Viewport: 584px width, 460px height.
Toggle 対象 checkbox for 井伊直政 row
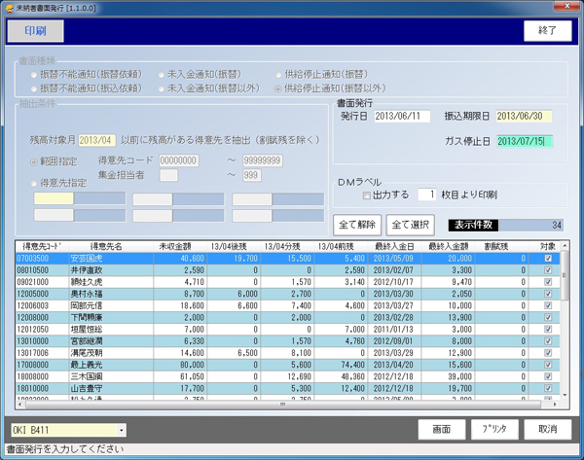[x=548, y=269]
